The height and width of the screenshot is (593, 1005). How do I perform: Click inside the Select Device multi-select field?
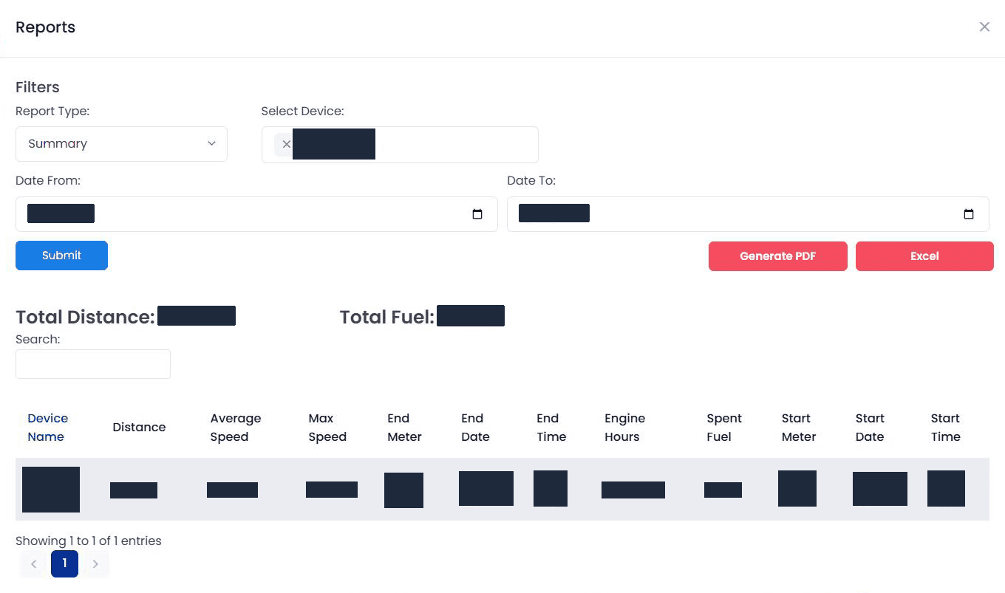click(400, 145)
